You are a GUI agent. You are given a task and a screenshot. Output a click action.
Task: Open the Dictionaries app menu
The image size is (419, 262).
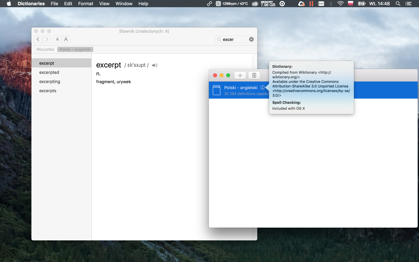point(31,4)
